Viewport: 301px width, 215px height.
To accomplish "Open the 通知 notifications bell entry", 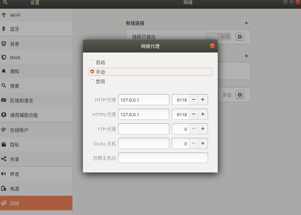I will 36,71.
